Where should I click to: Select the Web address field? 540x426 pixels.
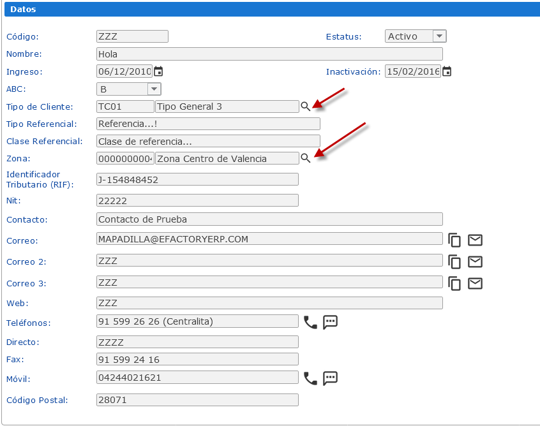[x=269, y=303]
